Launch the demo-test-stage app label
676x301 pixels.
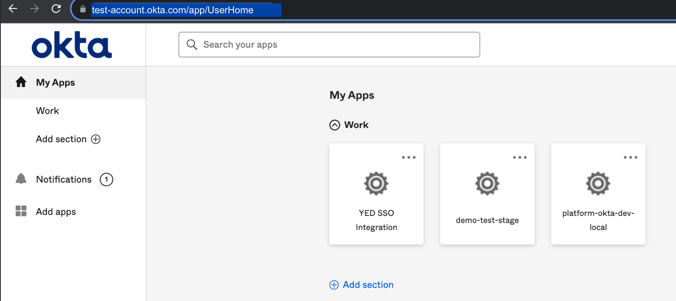487,220
